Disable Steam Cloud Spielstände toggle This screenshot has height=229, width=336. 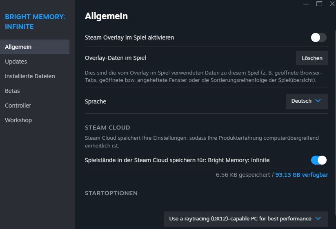point(318,160)
